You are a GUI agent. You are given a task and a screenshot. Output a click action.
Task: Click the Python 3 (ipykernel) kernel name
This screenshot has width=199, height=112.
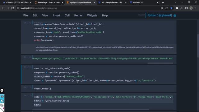160,15
